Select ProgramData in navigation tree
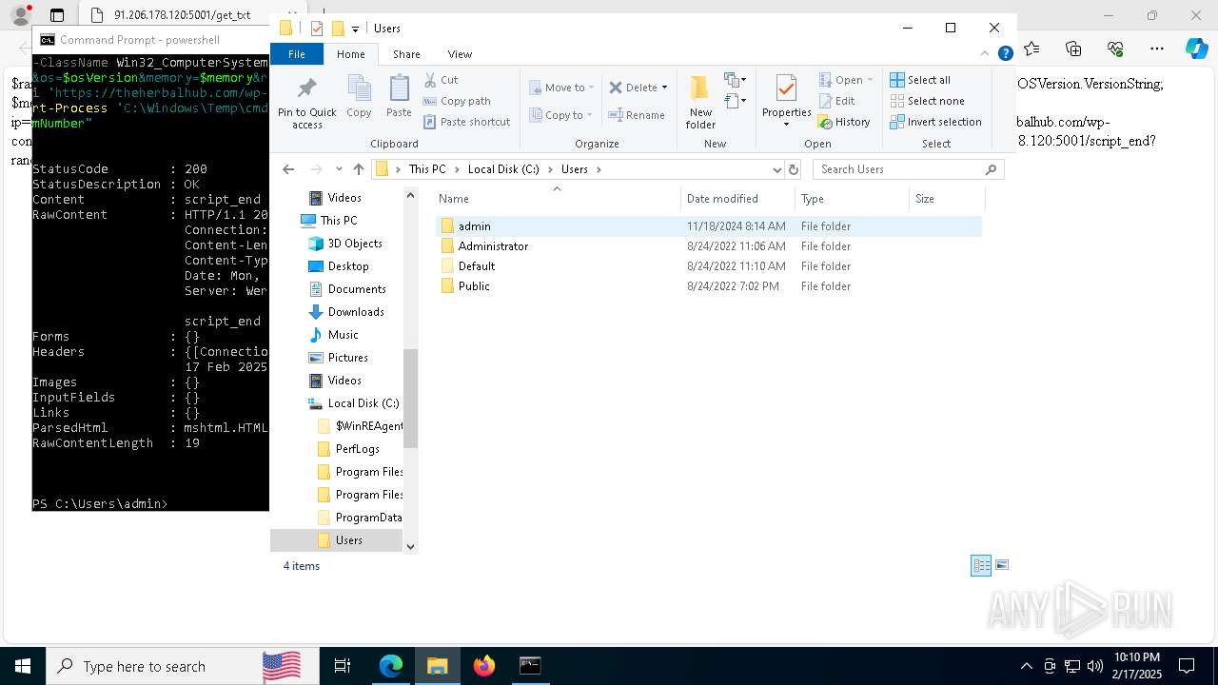This screenshot has width=1218, height=685. point(368,518)
